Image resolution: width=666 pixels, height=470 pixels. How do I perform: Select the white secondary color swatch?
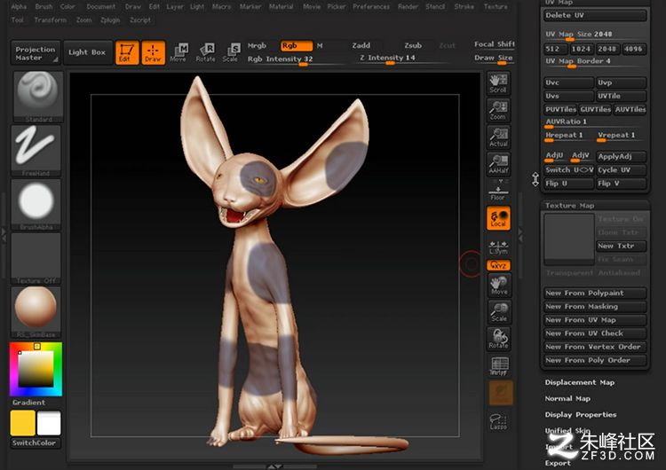pos(49,423)
